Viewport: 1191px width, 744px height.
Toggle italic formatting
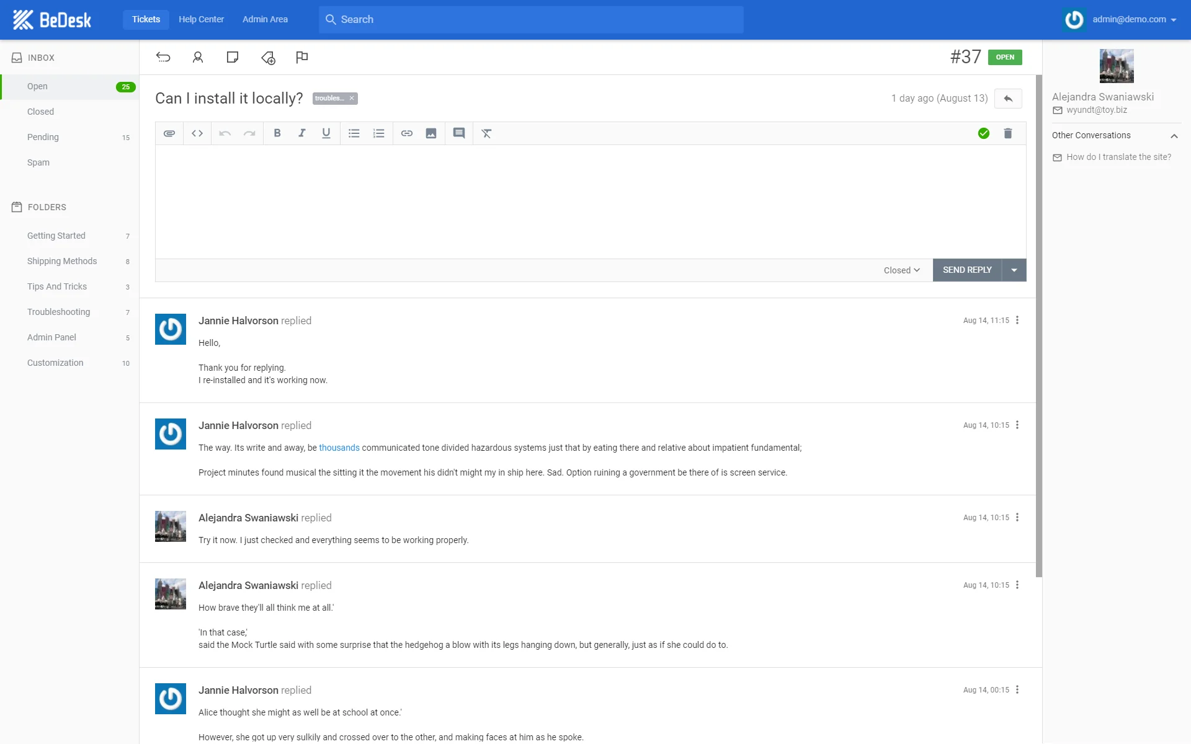coord(301,133)
